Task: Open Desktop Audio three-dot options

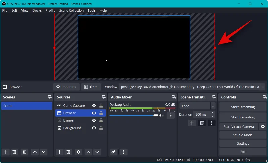Action: pyautogui.click(x=171, y=116)
